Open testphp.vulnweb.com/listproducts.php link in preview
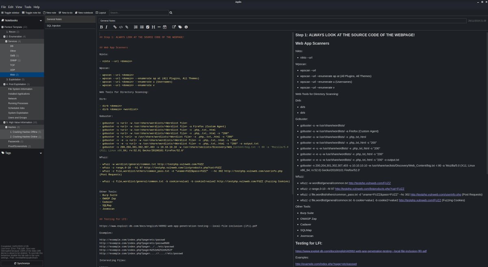The width and height of the screenshot is (488, 267). coord(370,188)
